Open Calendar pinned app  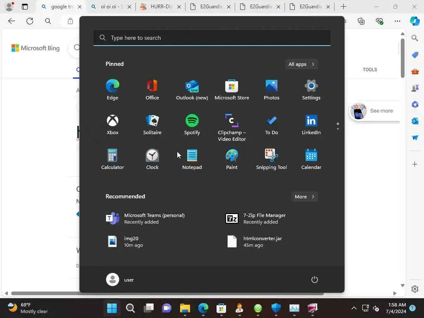tap(311, 159)
